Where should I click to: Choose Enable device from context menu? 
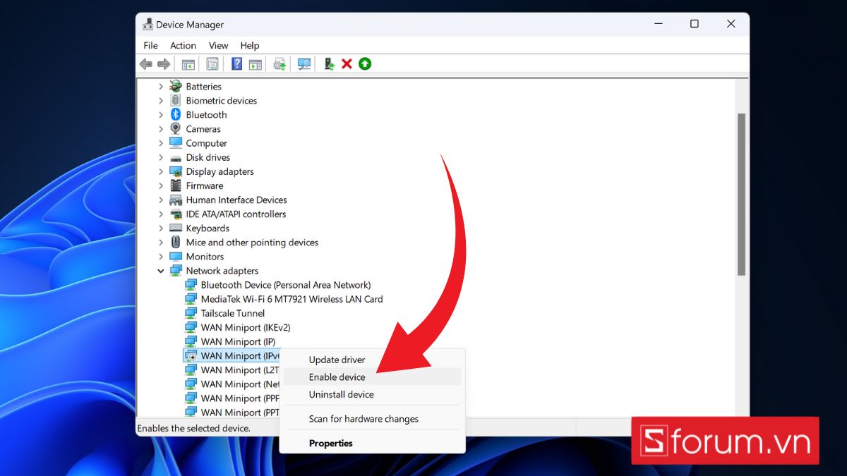pyautogui.click(x=372, y=377)
